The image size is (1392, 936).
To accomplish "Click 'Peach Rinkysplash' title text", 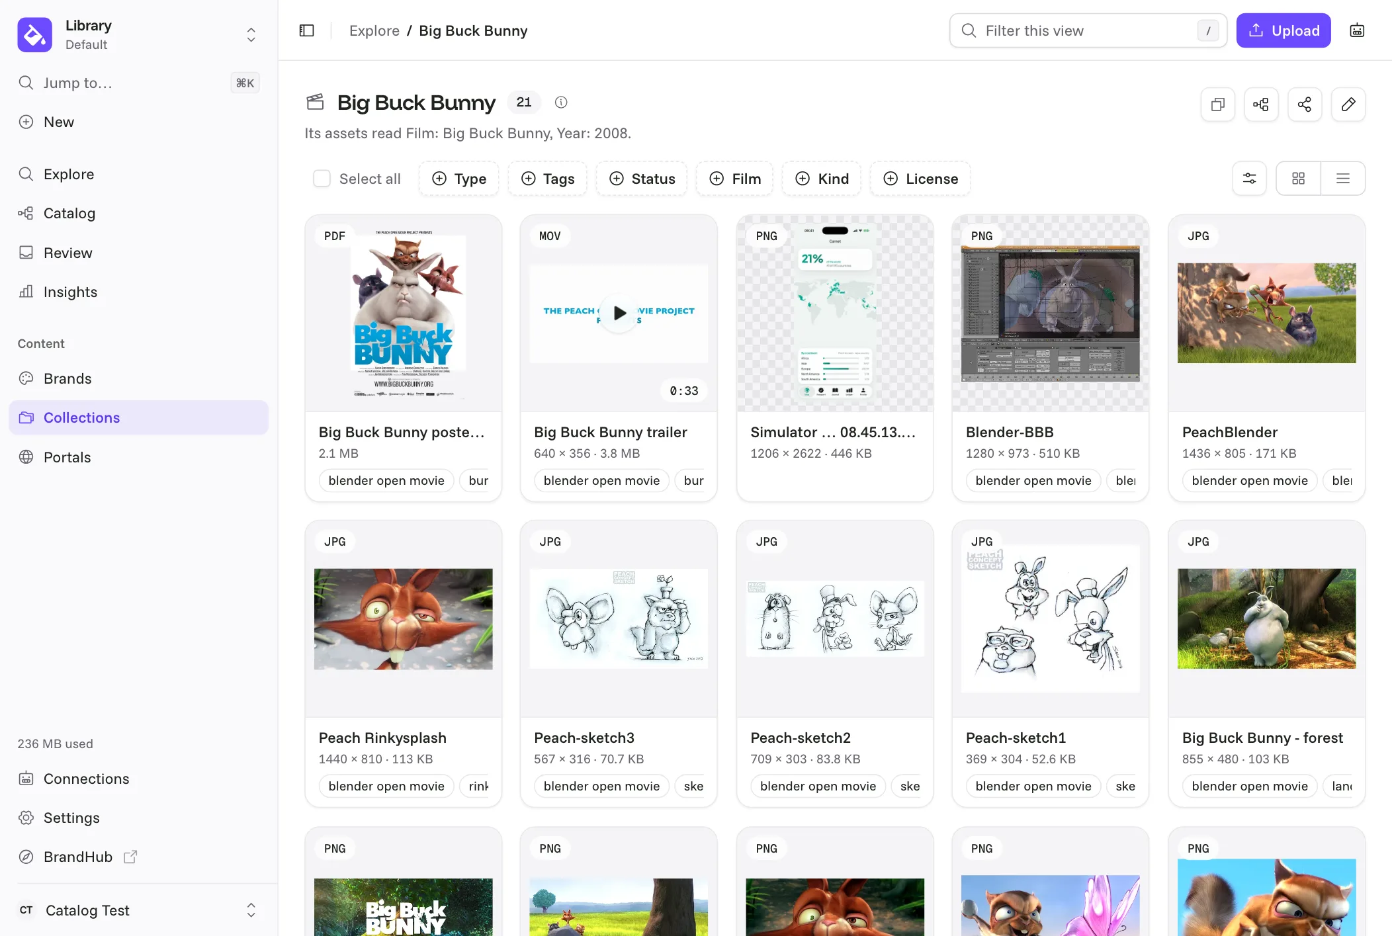I will click(x=382, y=738).
